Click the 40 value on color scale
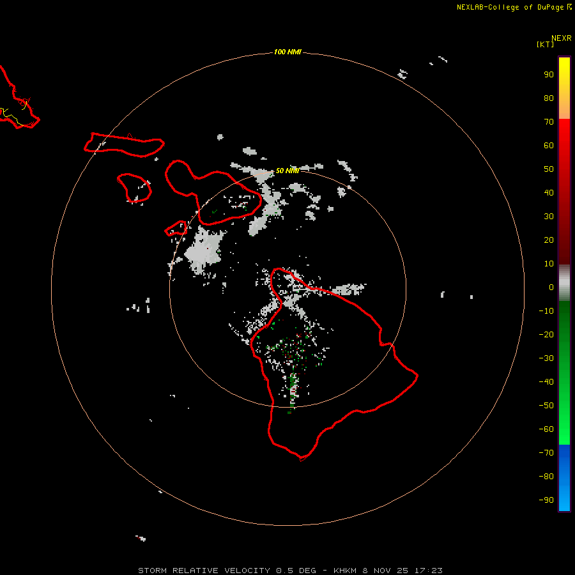 549,192
